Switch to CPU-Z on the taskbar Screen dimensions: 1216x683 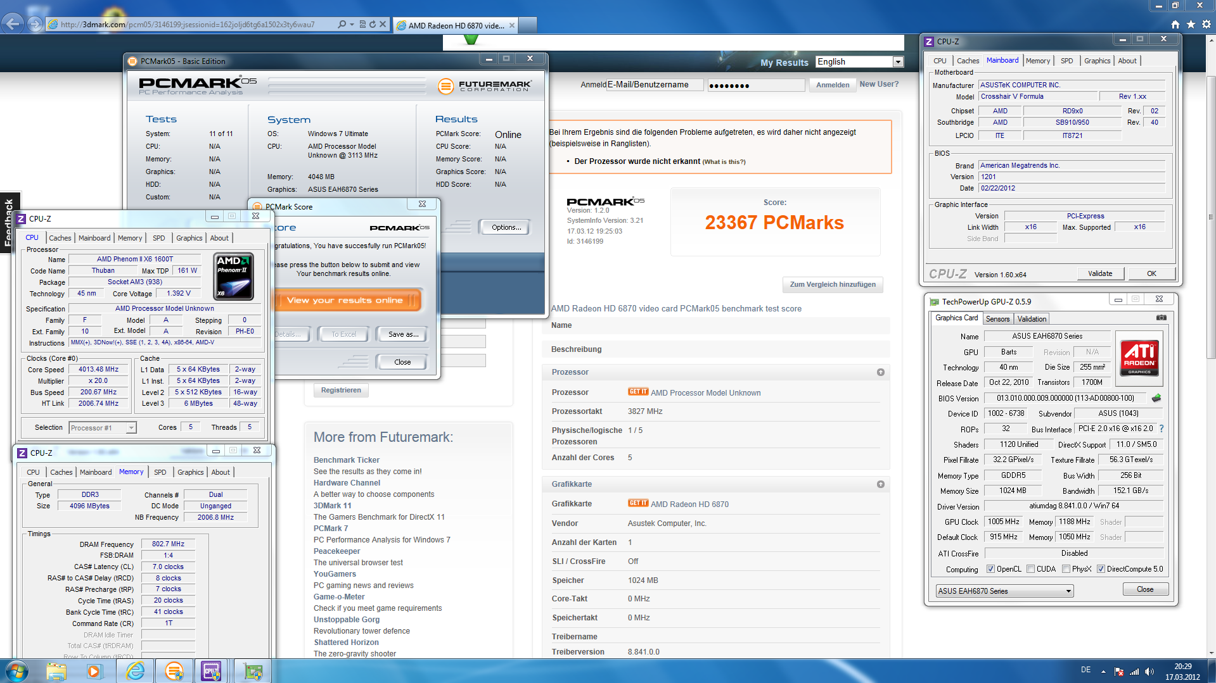point(211,671)
